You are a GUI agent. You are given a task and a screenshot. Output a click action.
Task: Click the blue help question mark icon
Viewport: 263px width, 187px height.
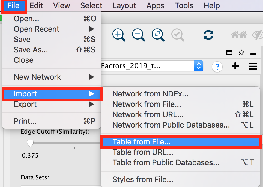point(217,67)
